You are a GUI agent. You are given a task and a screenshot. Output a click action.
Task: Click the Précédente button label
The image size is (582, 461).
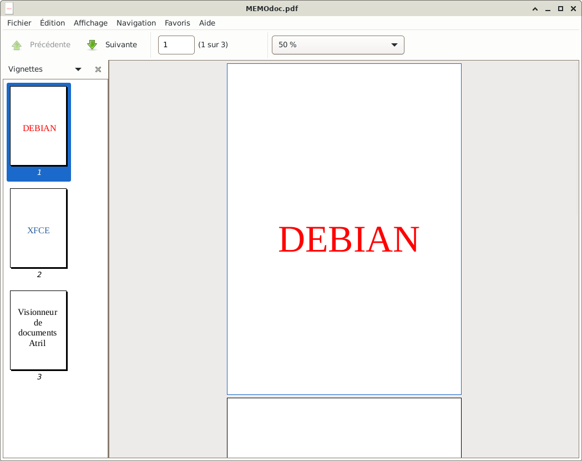pyautogui.click(x=50, y=45)
